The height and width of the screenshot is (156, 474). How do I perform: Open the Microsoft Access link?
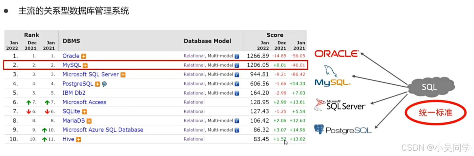(84, 102)
